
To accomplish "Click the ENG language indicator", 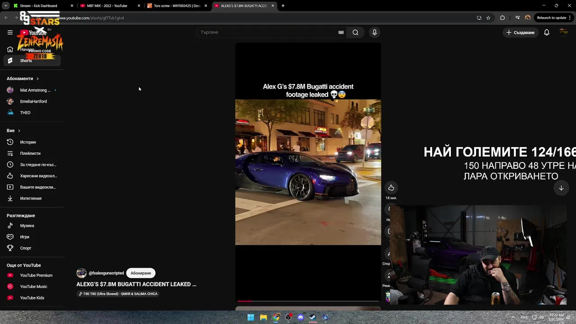I will (x=524, y=317).
